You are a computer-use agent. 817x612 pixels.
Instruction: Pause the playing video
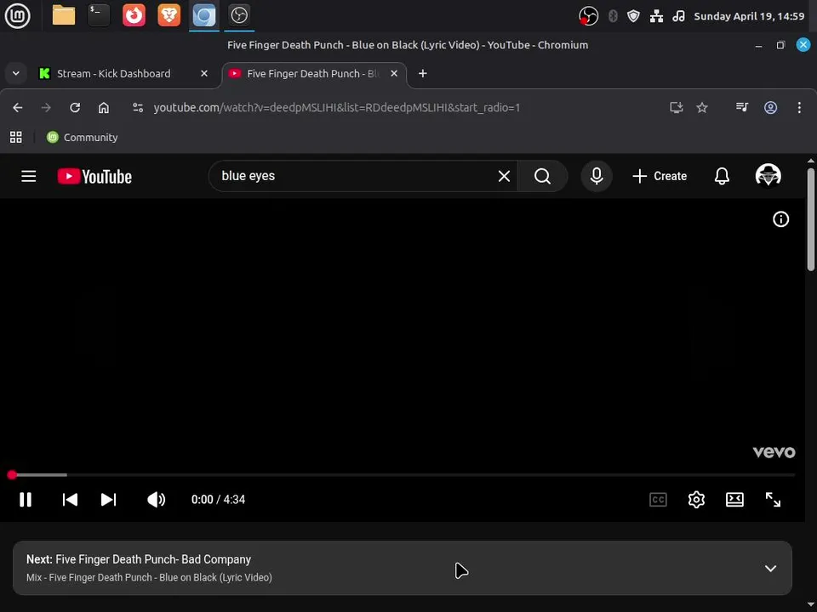point(26,500)
